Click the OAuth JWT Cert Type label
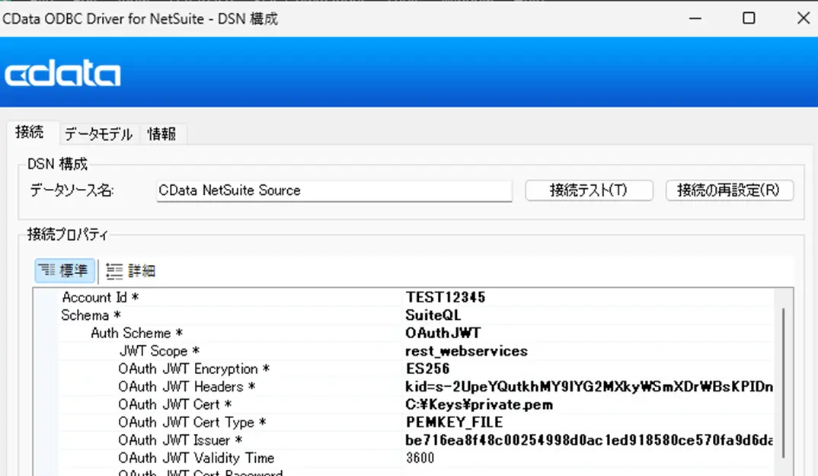The height and width of the screenshot is (476, 818). (x=192, y=422)
